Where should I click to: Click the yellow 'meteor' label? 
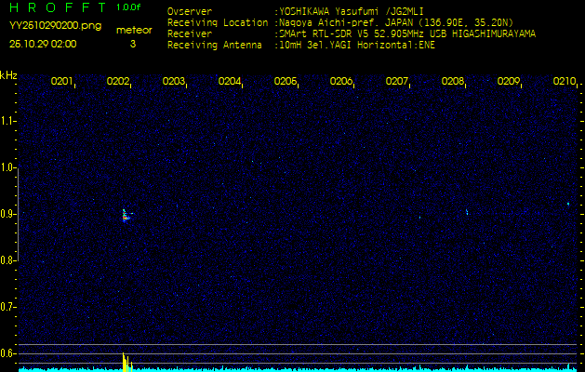(134, 31)
